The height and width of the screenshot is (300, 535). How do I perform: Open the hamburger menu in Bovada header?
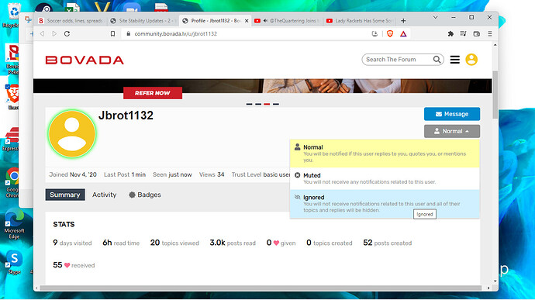click(455, 60)
